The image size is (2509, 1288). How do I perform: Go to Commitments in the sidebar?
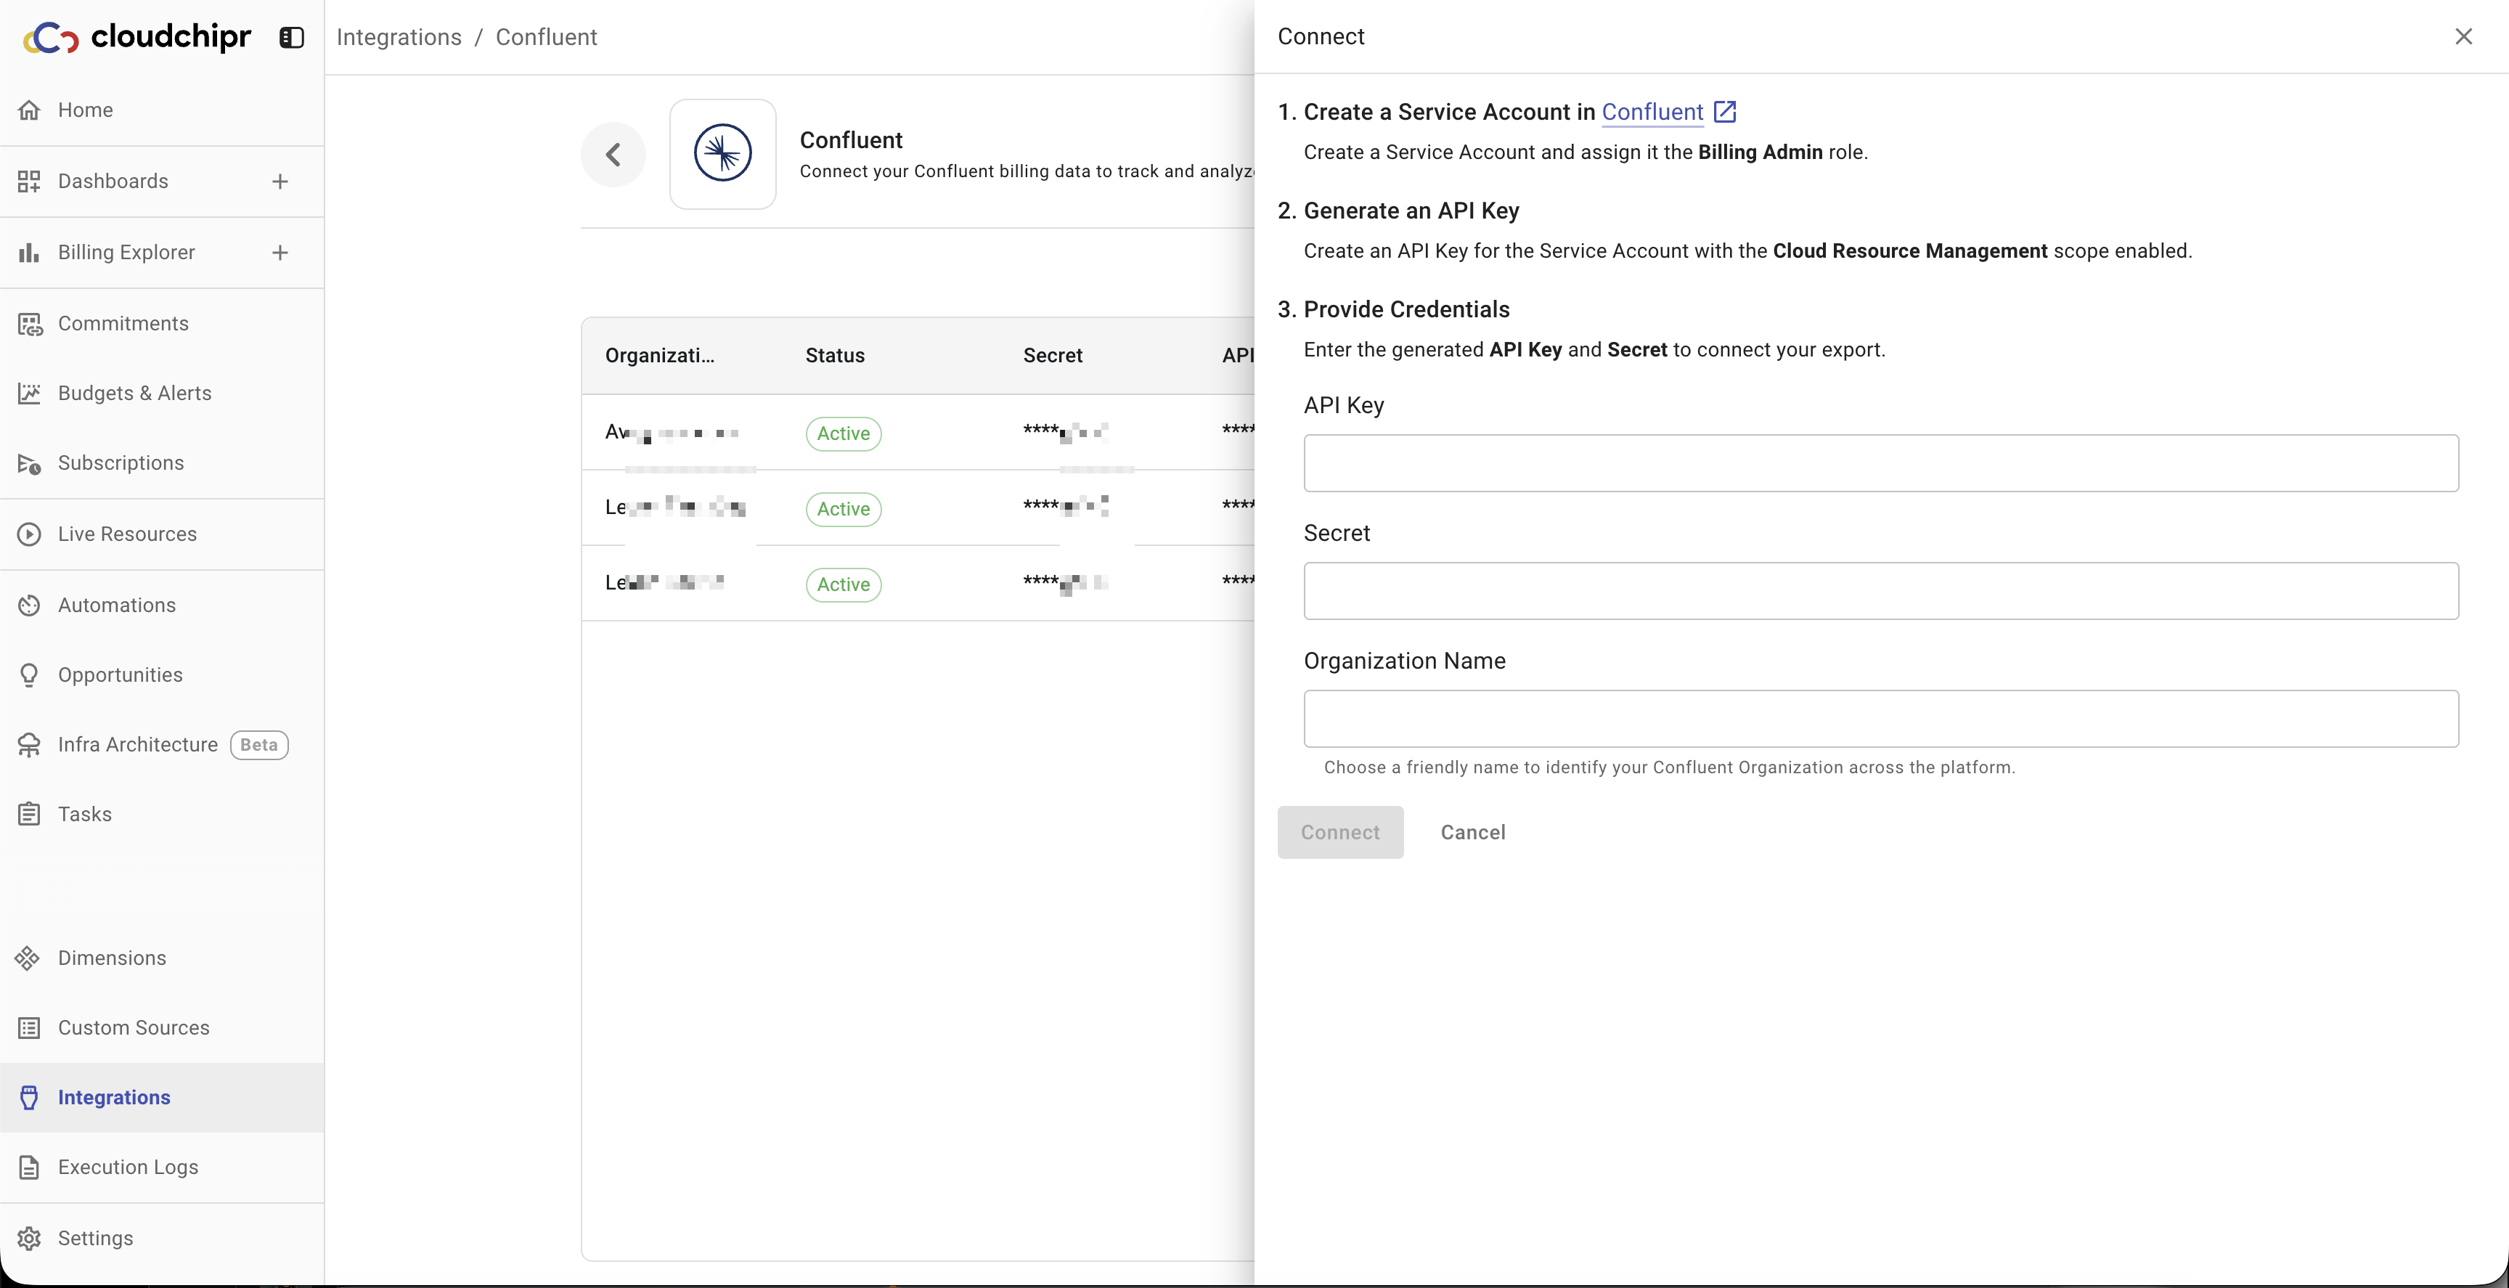click(123, 324)
